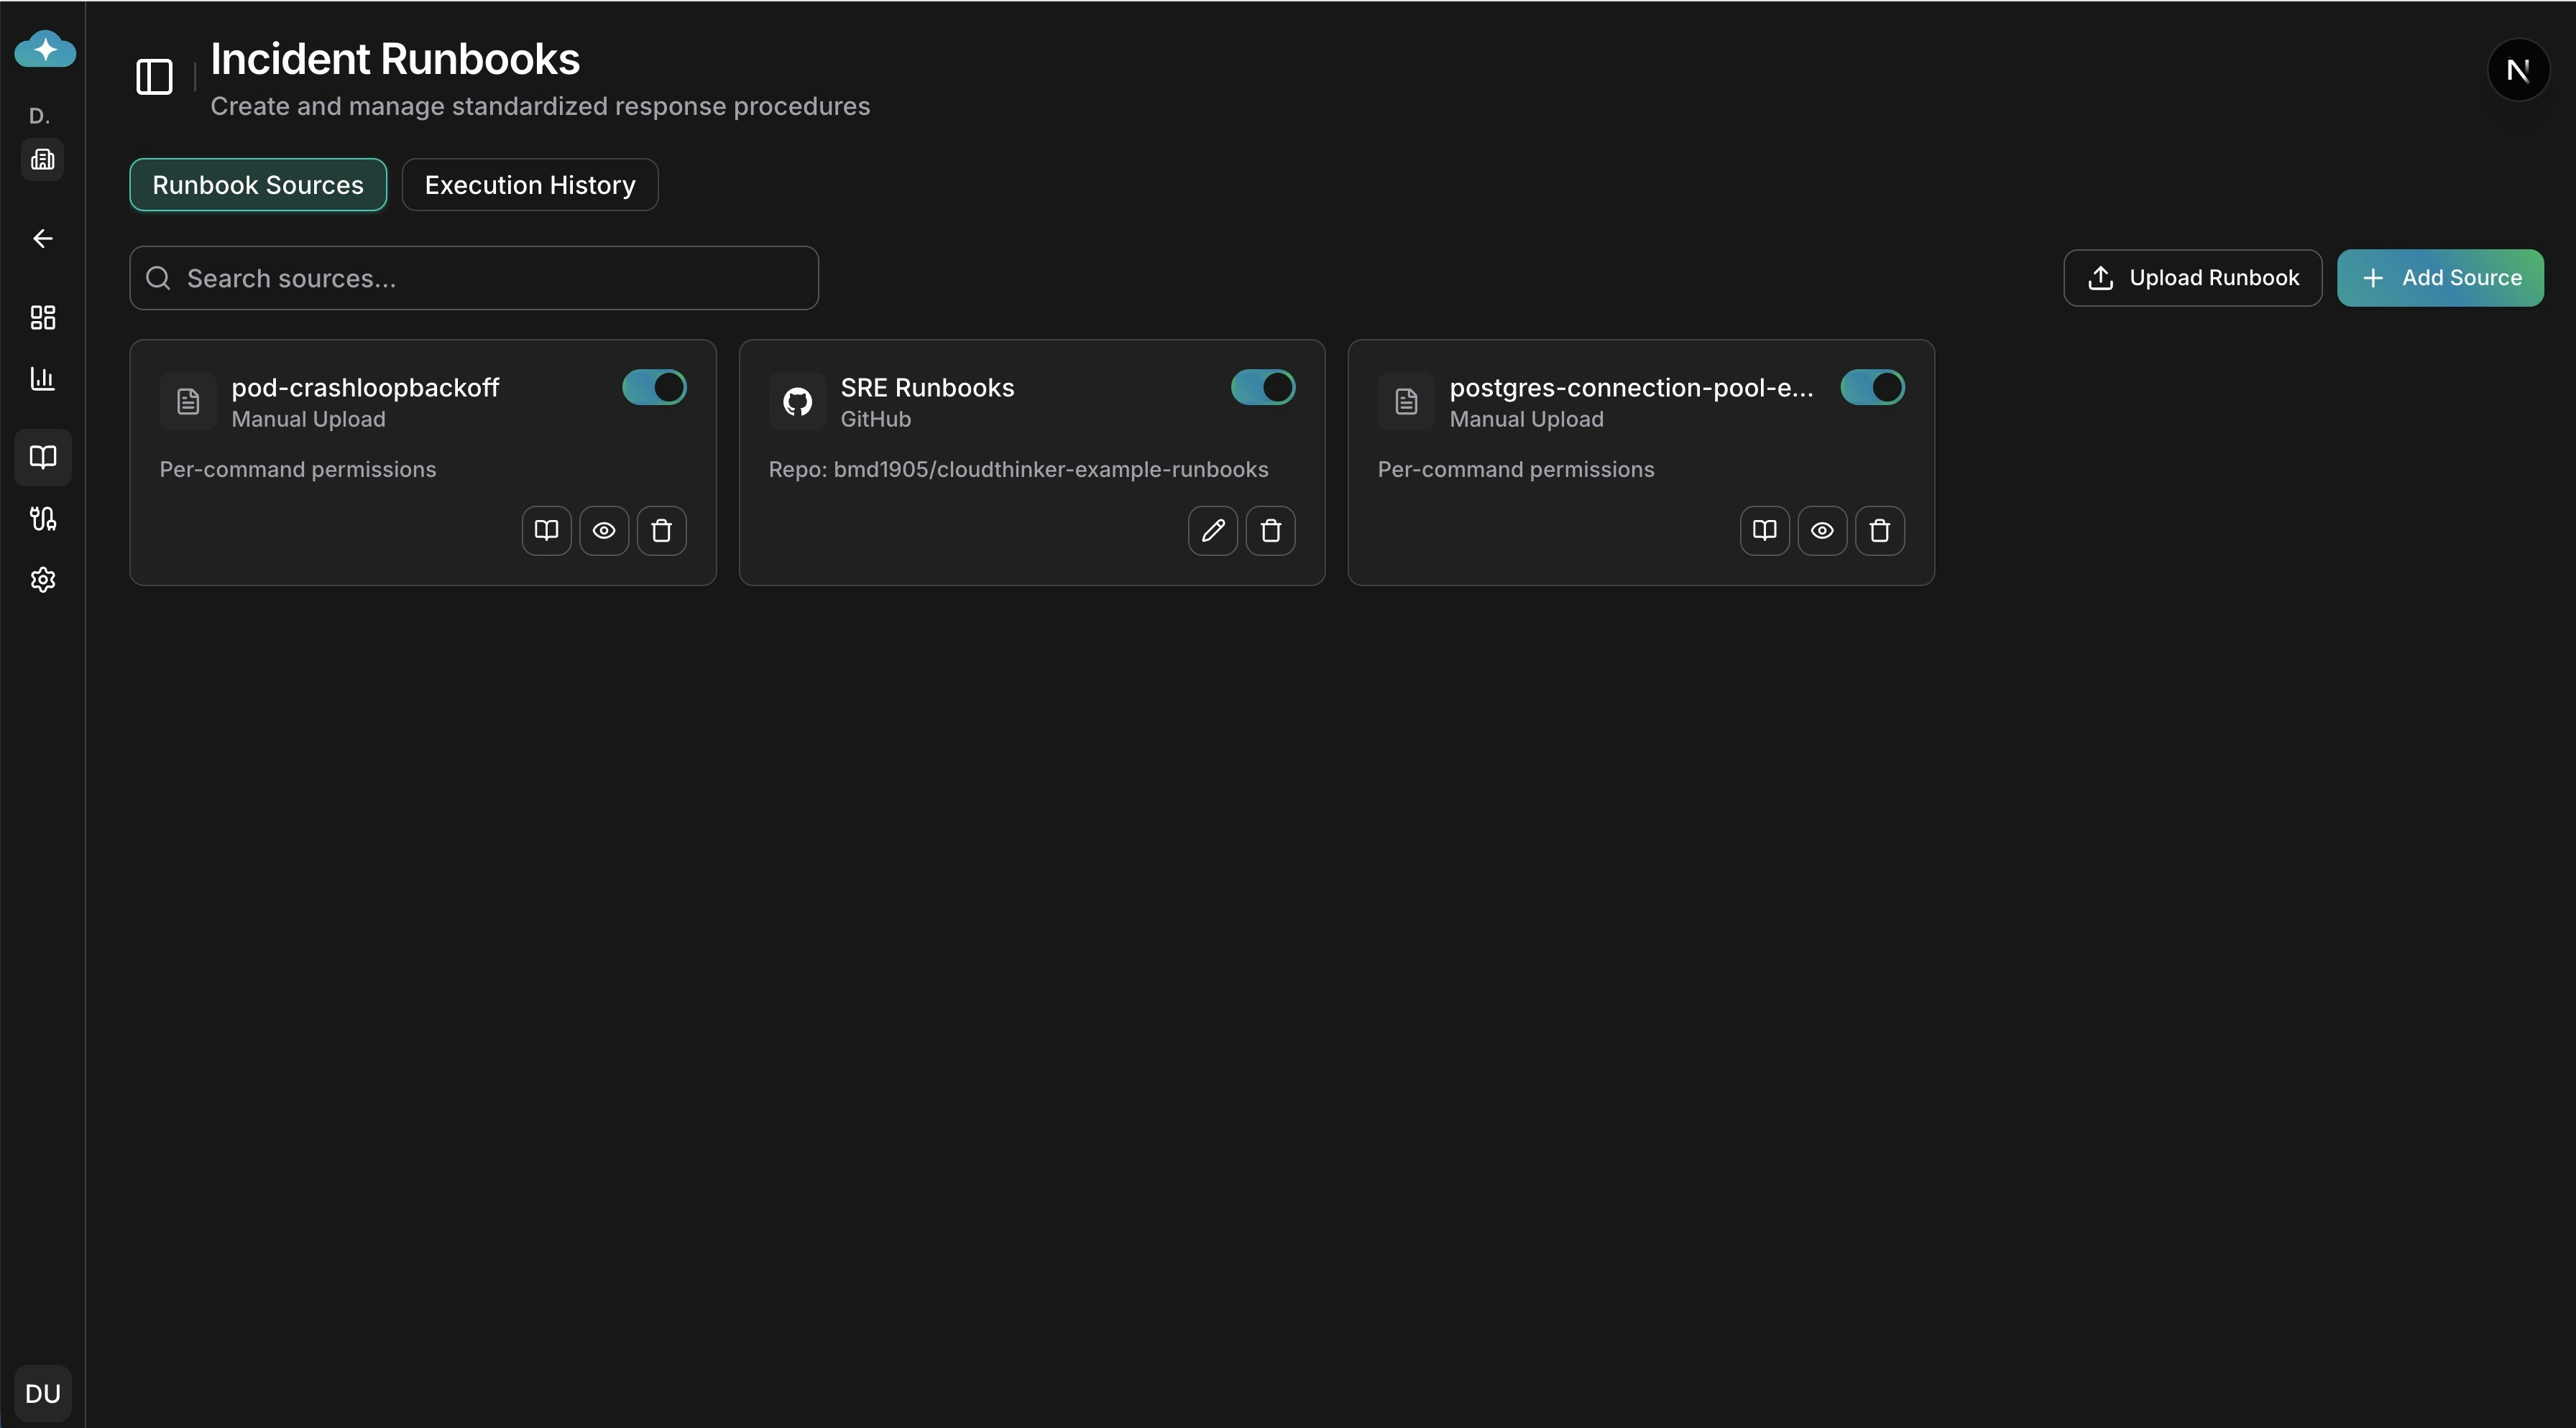Open settings via the gear icon

coord(42,580)
